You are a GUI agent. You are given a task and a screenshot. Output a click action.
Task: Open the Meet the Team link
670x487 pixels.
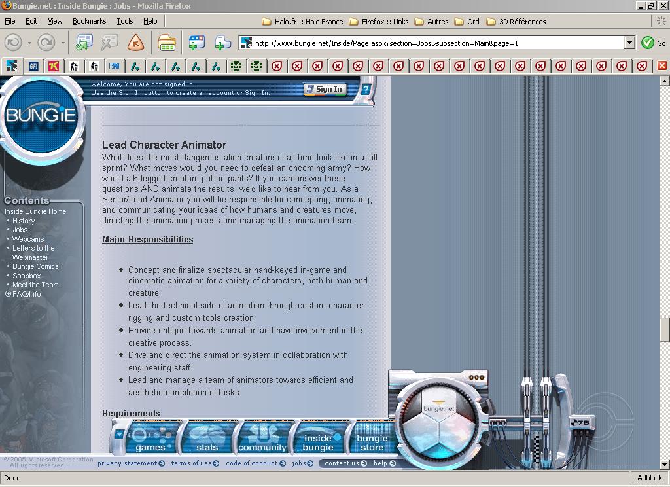tap(35, 285)
